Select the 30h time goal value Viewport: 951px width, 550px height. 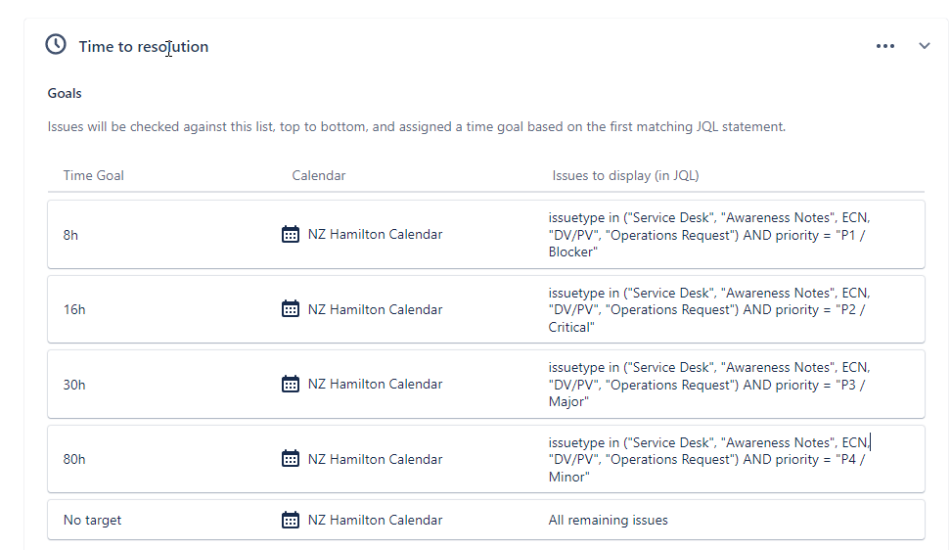tap(74, 385)
